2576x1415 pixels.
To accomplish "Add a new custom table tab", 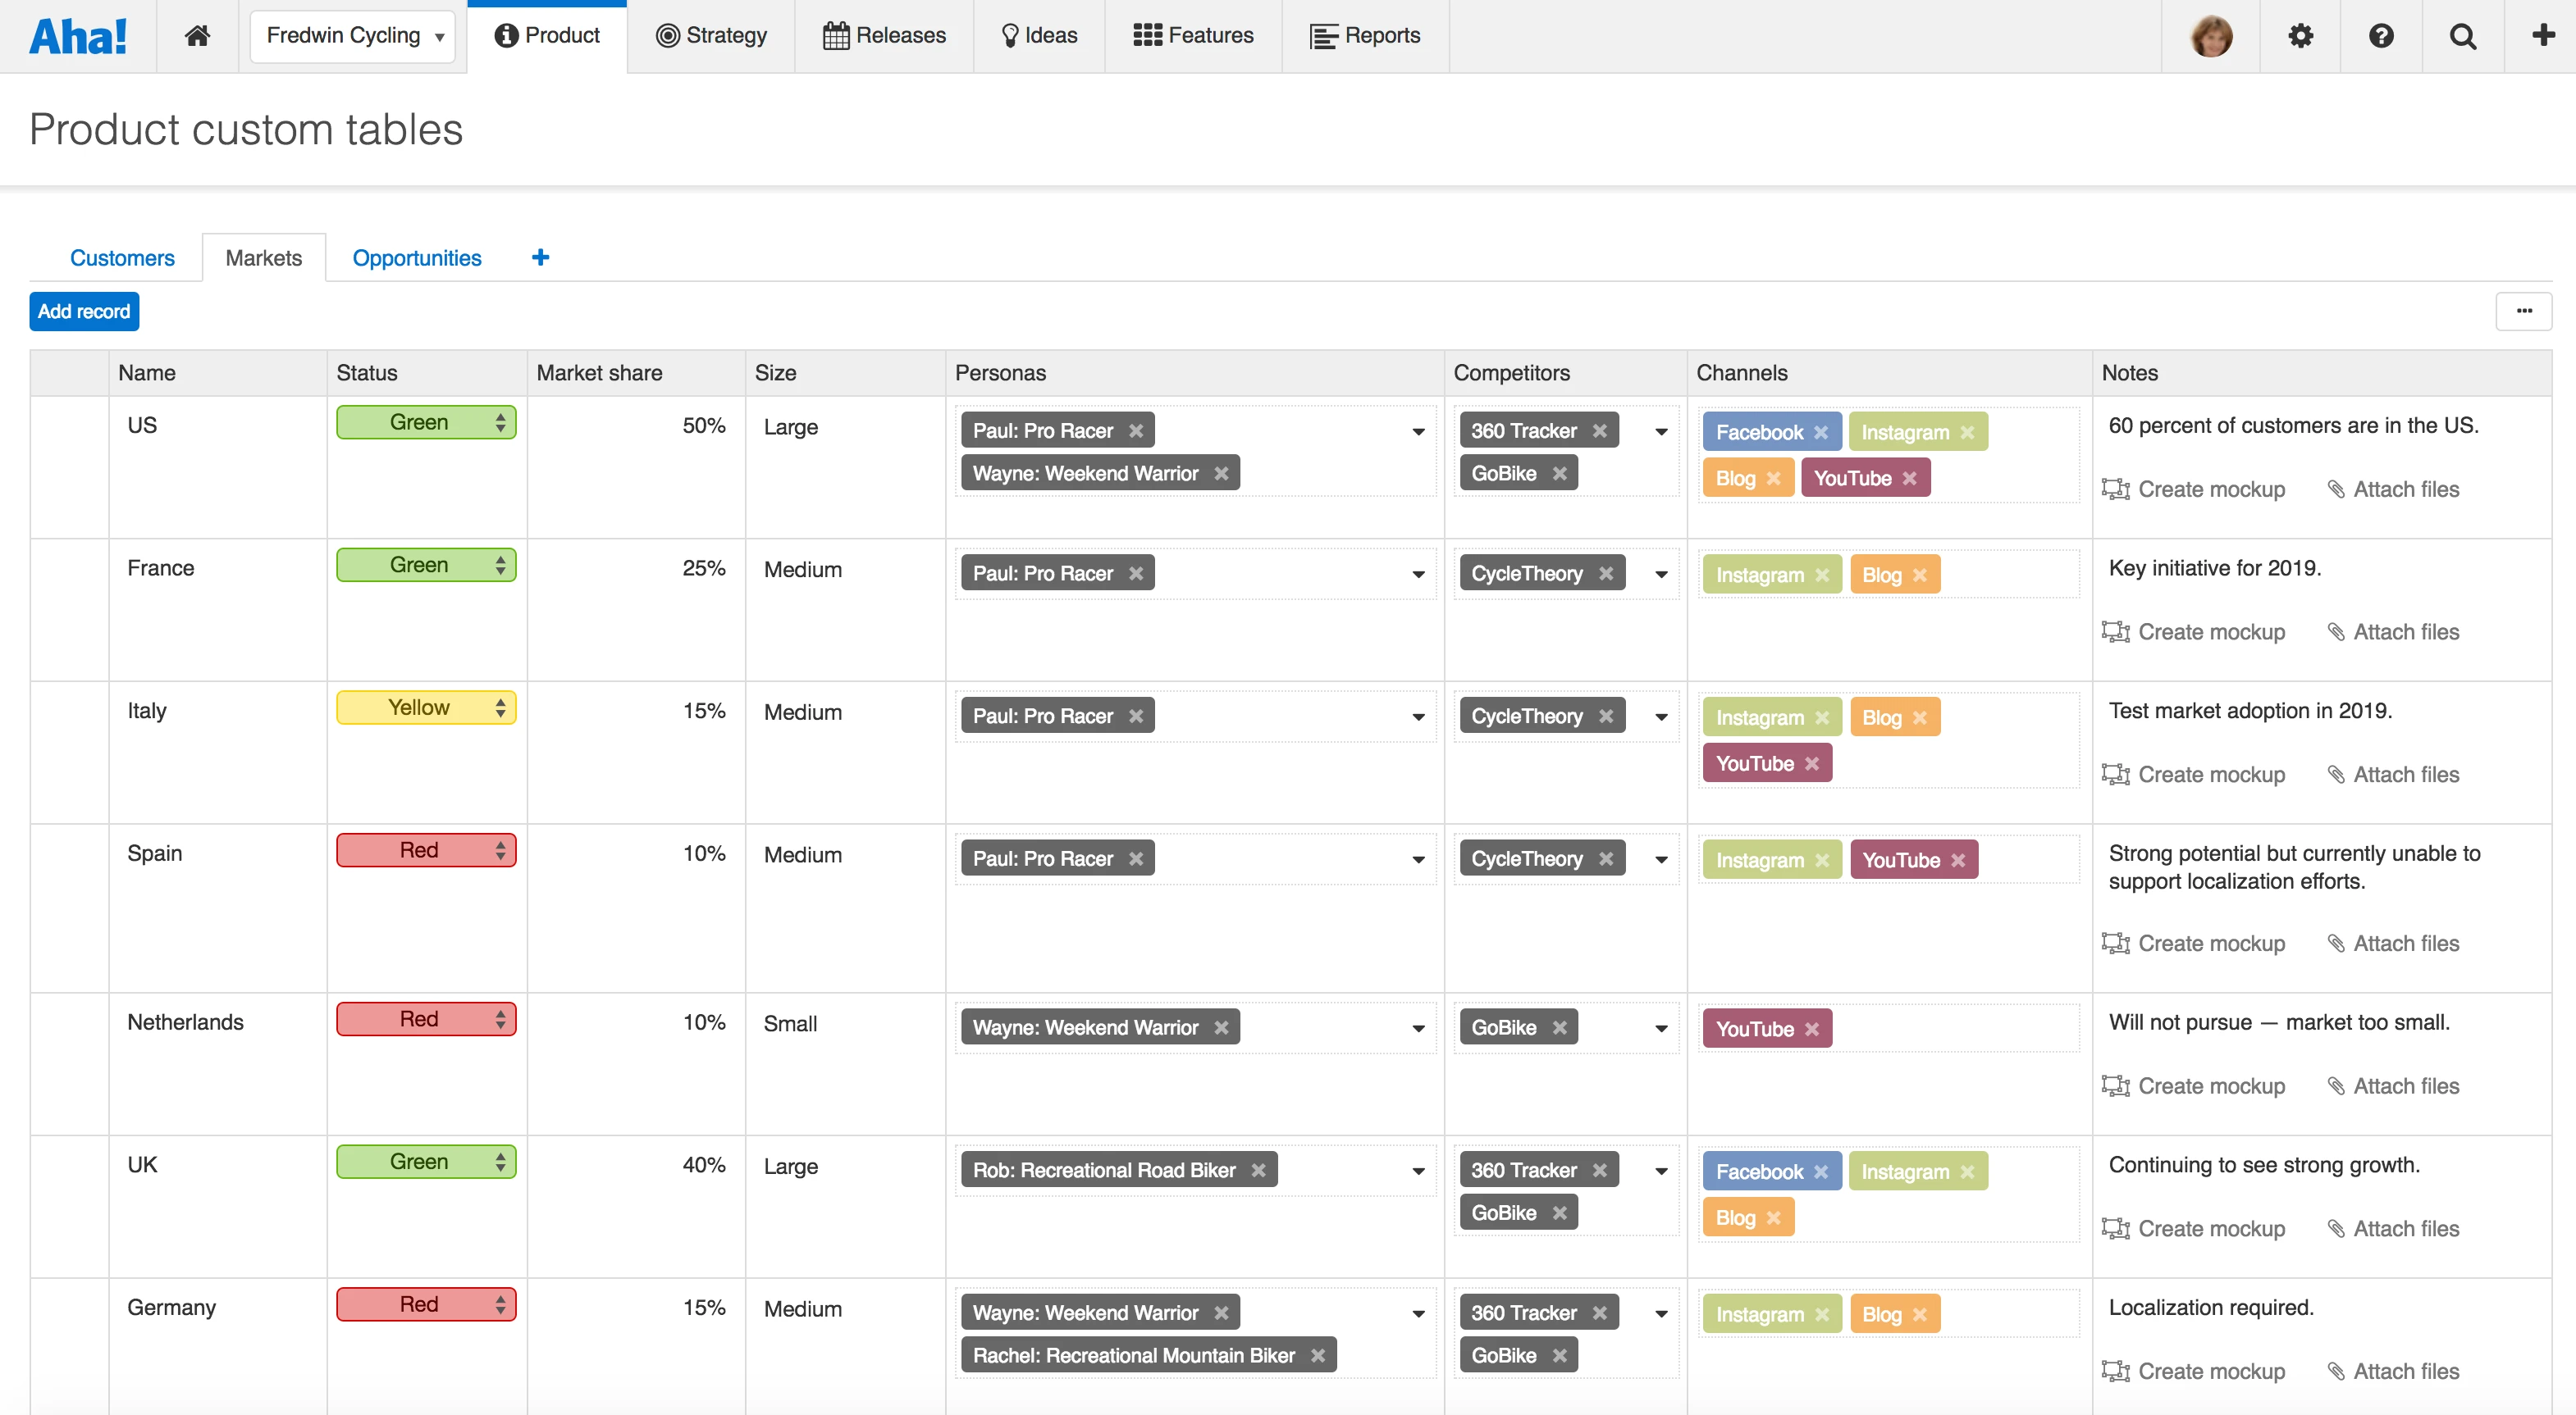I will pyautogui.click(x=540, y=257).
